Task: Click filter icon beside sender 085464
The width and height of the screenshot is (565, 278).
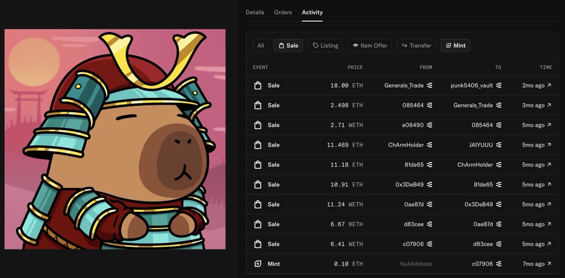Action: 429,105
